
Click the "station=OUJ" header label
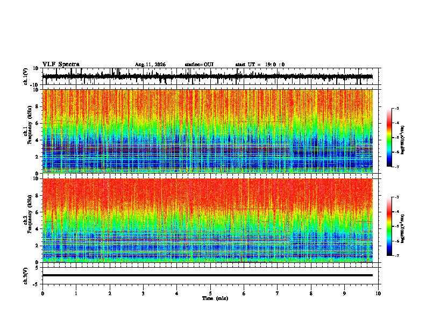click(199, 65)
